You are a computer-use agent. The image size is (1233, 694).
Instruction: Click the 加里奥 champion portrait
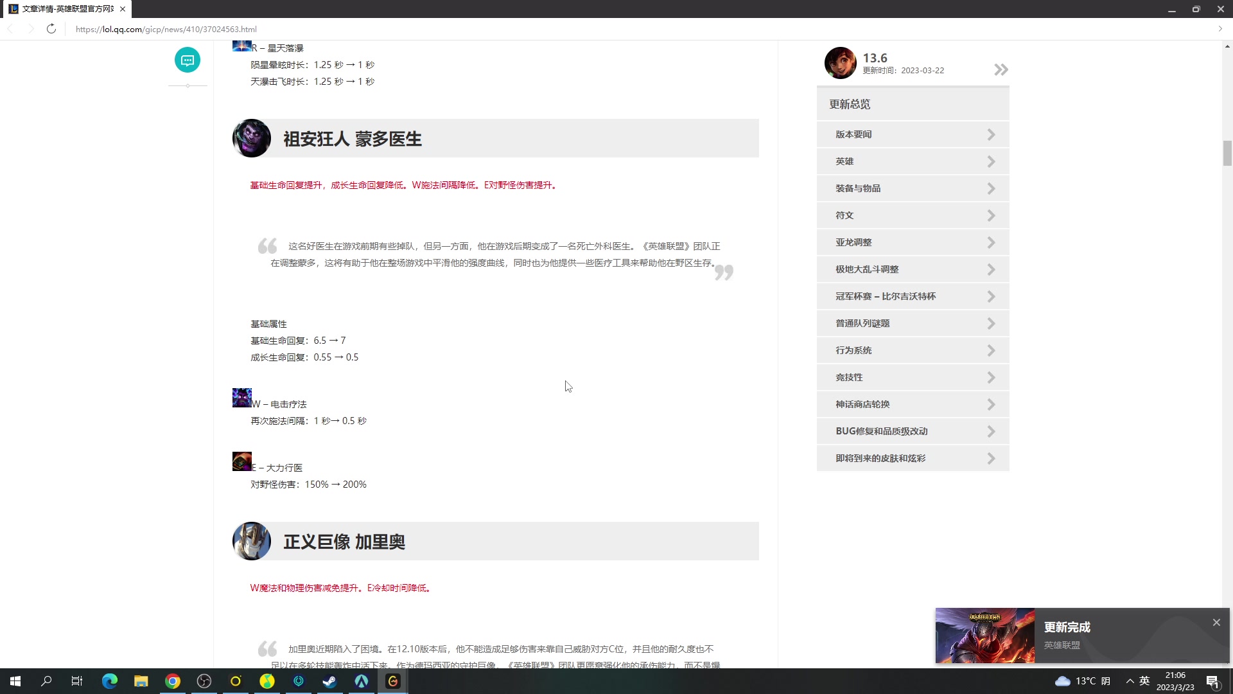tap(252, 541)
